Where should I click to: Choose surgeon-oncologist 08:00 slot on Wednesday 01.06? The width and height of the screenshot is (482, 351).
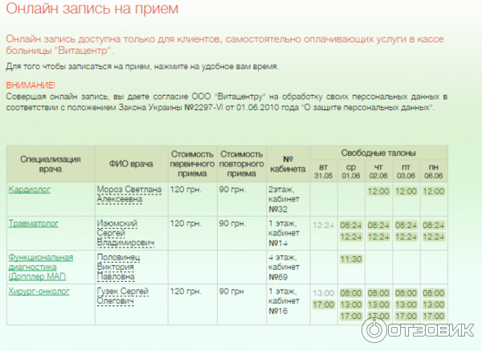click(x=351, y=293)
